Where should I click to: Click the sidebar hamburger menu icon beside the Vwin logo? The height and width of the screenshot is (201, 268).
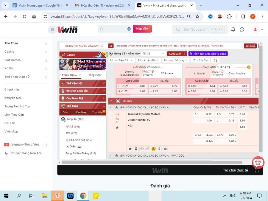click(x=52, y=29)
